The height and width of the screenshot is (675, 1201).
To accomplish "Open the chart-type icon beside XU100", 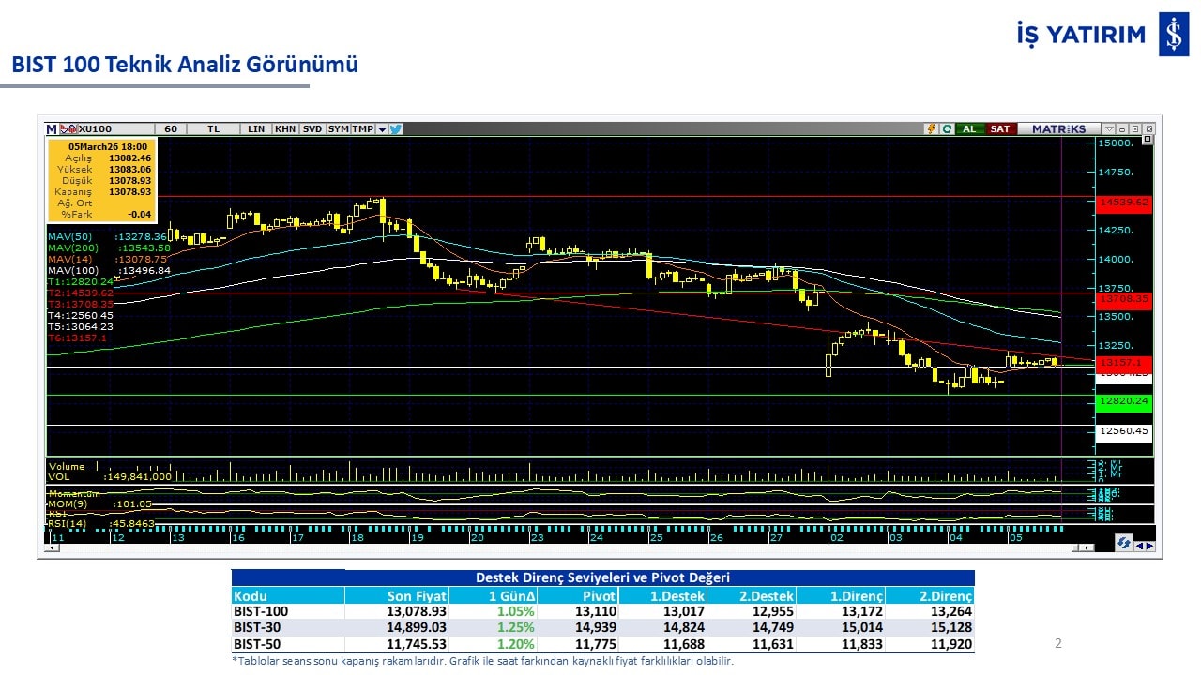I will [x=68, y=128].
